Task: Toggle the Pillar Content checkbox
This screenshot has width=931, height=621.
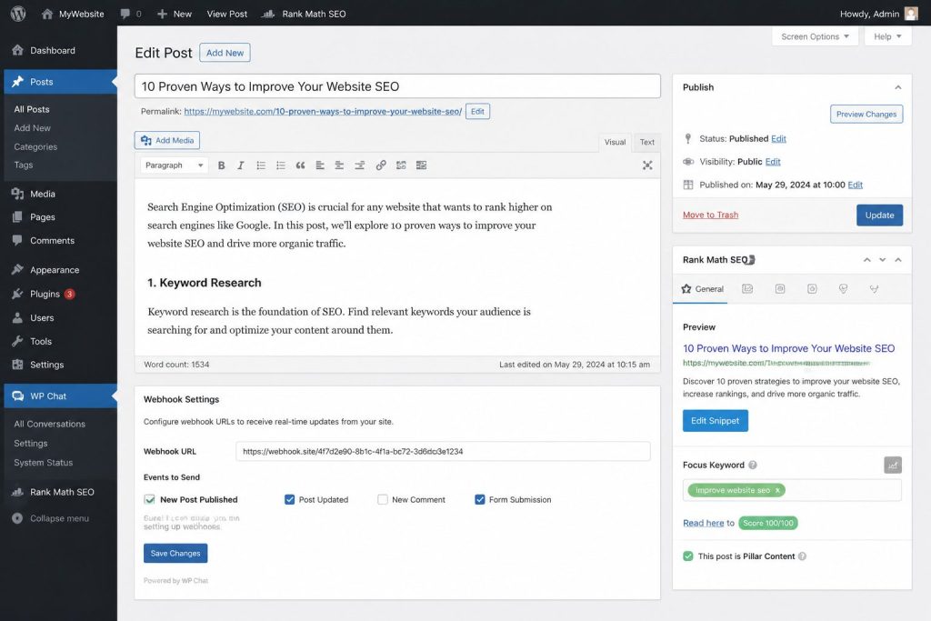Action: coord(688,556)
